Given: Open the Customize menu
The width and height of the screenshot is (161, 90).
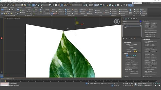Looking at the screenshot, I should [x=65, y=3].
